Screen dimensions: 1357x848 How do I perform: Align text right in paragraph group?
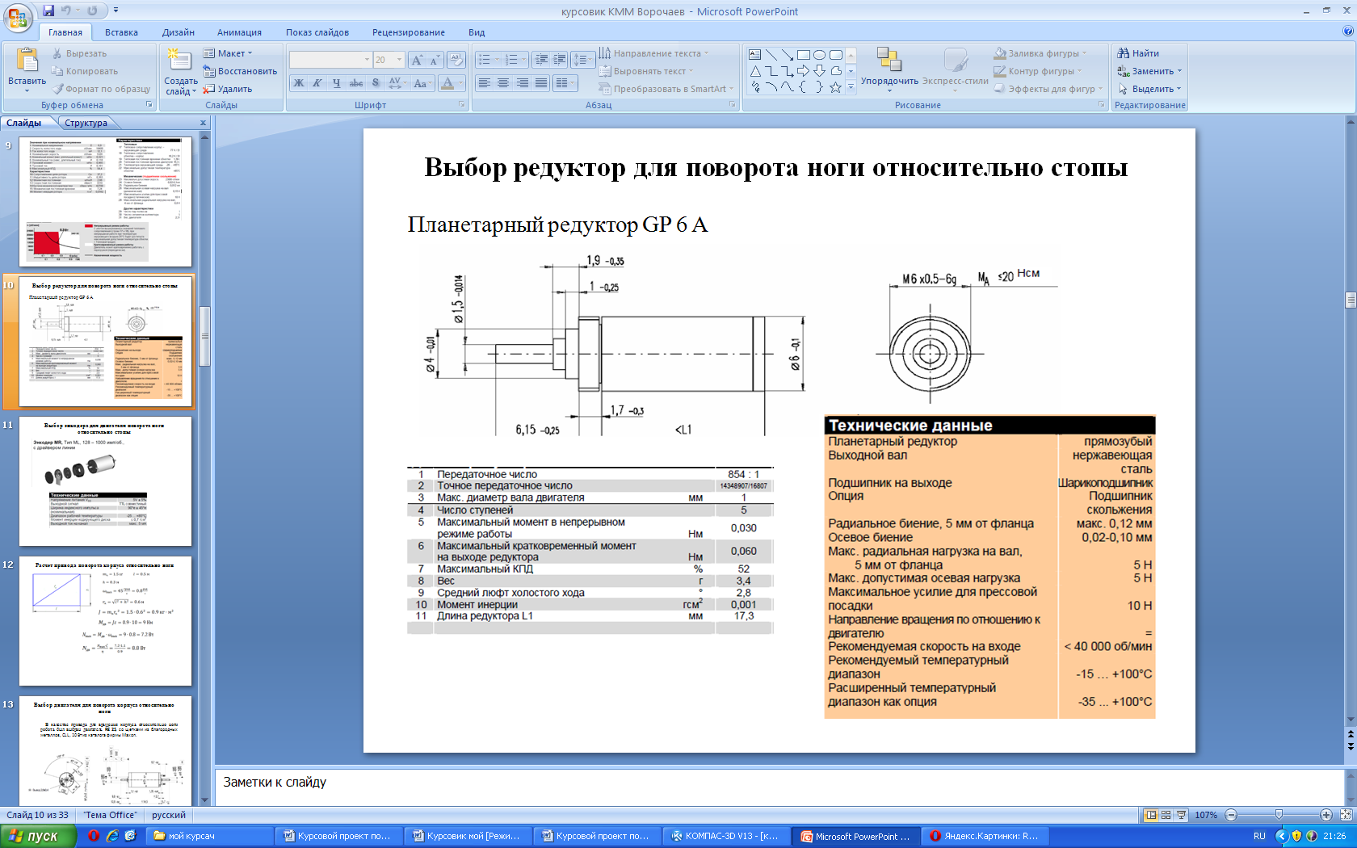tap(522, 82)
